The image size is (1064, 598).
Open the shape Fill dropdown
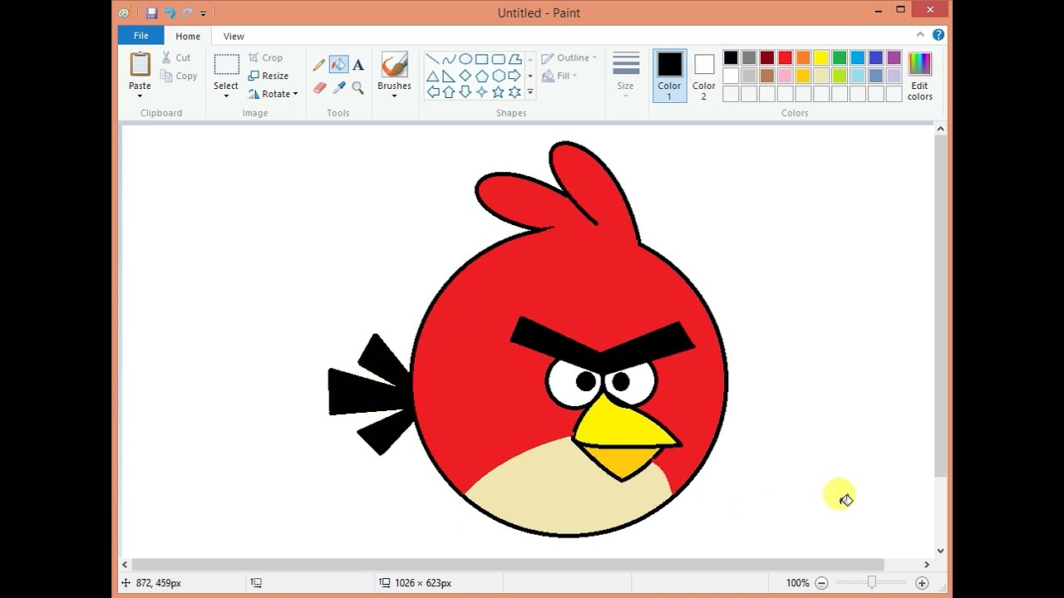[559, 76]
